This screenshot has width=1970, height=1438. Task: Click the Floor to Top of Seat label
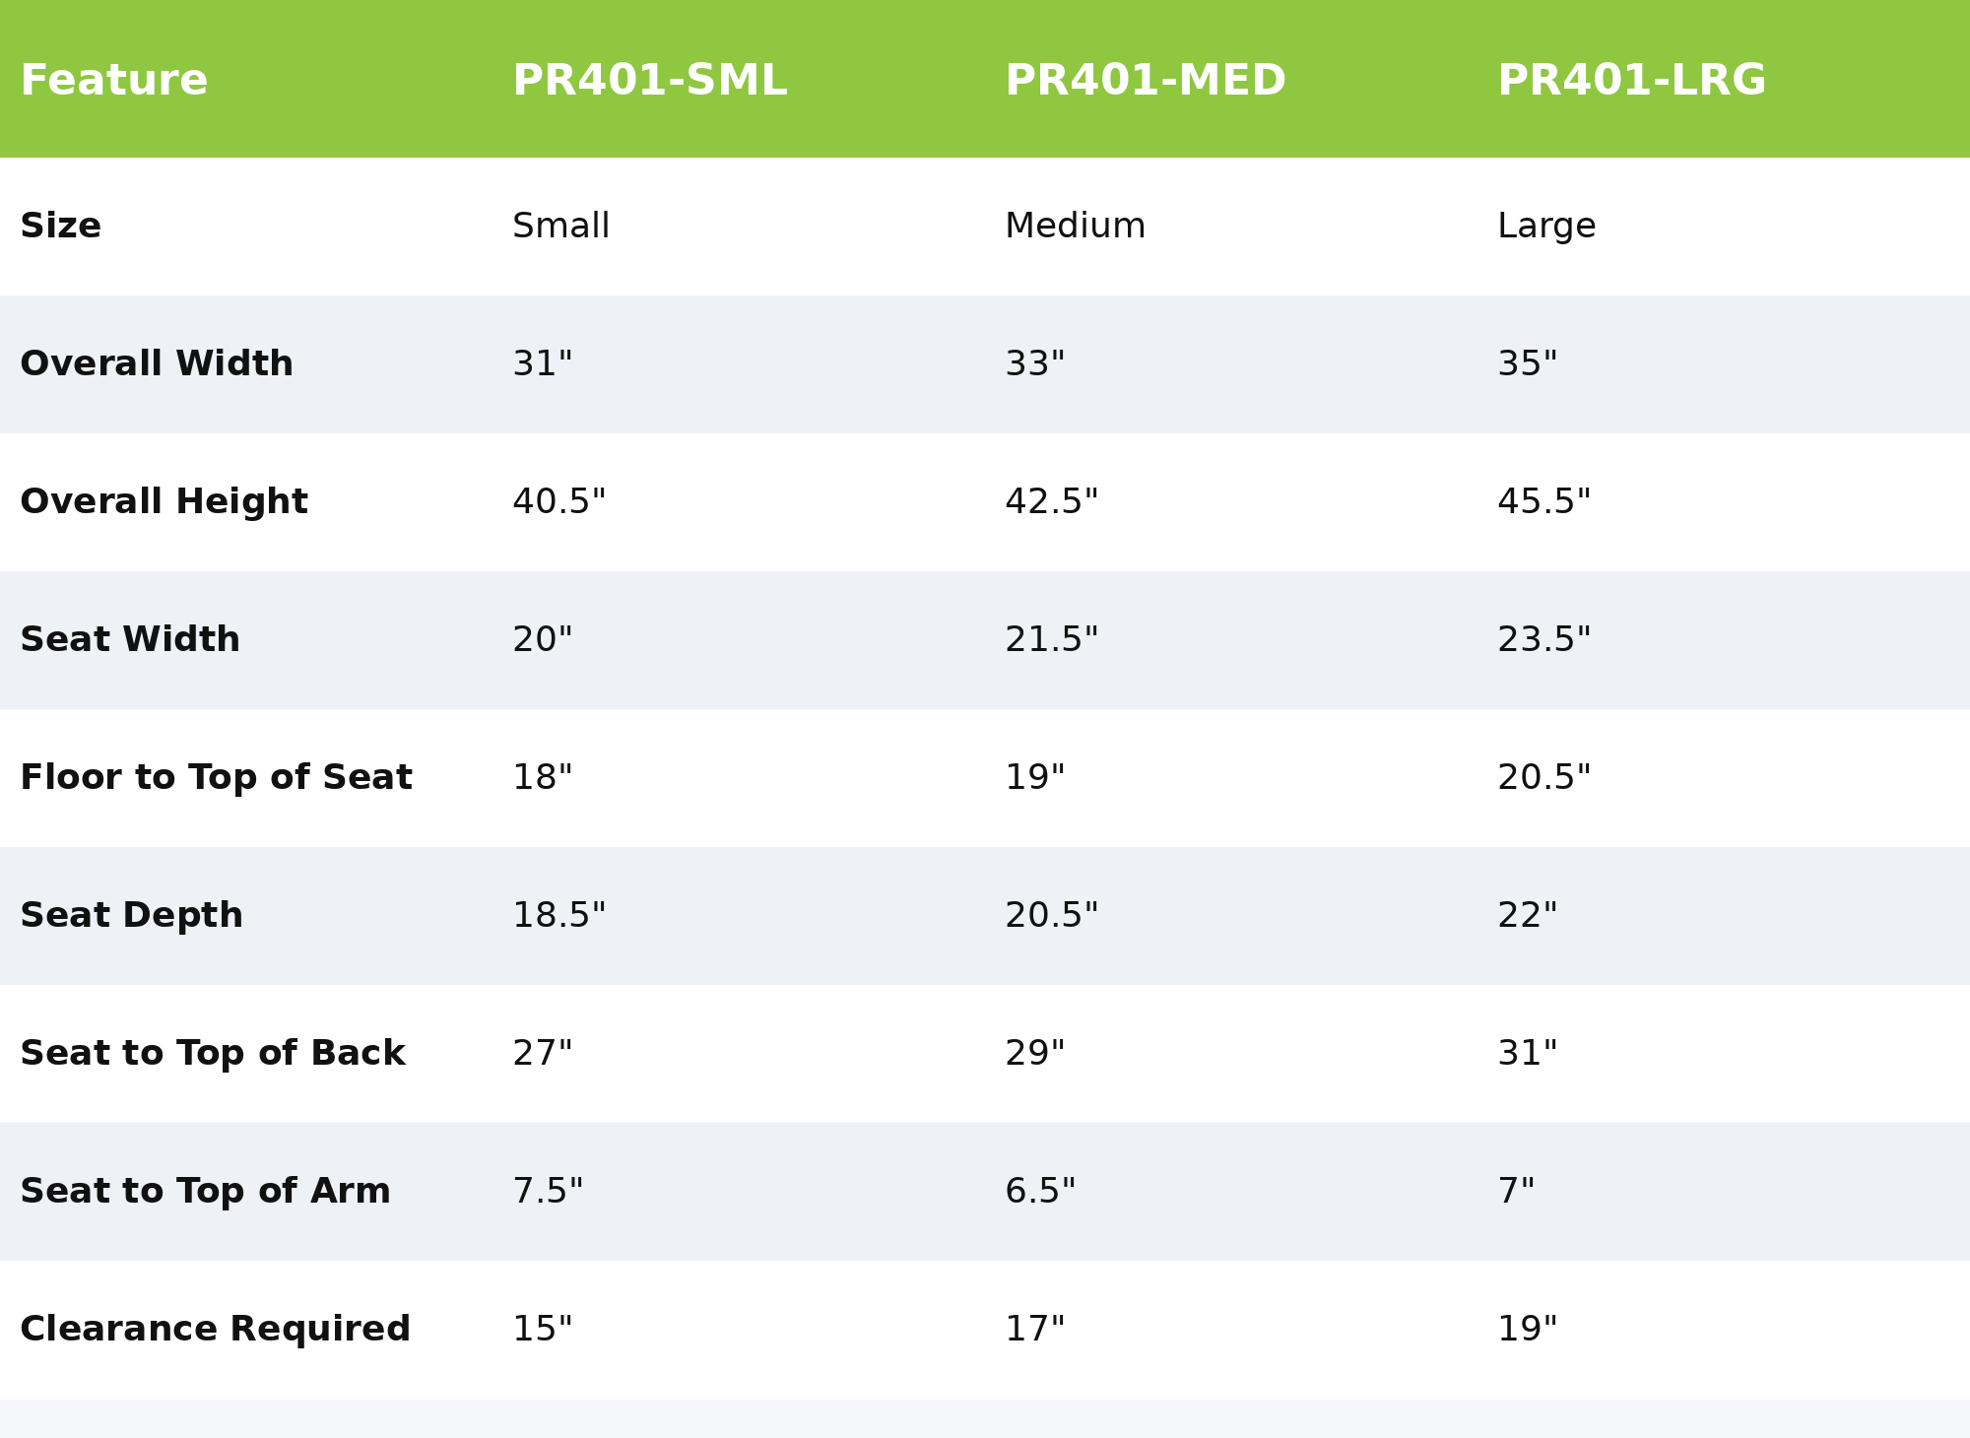(x=216, y=778)
